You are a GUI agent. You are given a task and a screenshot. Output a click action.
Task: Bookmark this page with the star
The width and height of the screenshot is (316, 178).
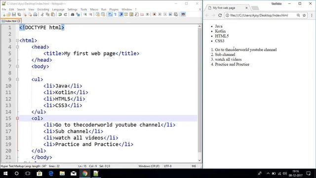(304, 15)
